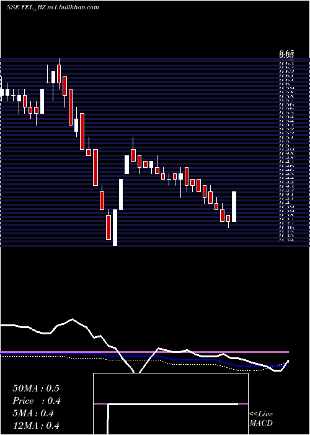Viewport: 310px width, 435px height.
Task: Click the last tall white candlestick
Action: [234, 206]
